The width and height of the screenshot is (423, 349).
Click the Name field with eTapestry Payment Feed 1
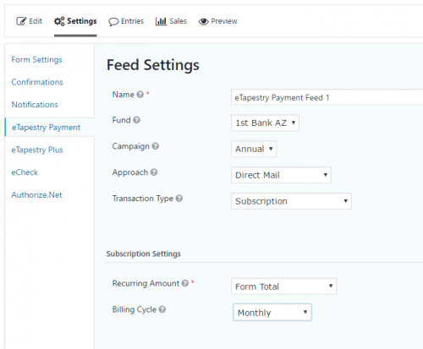tap(327, 97)
